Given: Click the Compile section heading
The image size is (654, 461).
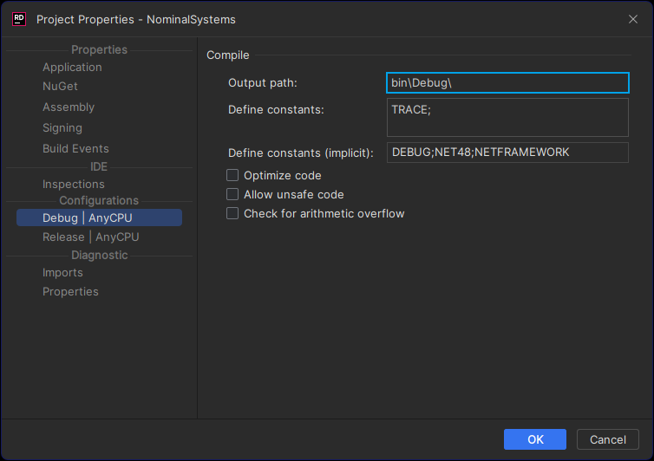Looking at the screenshot, I should coord(228,55).
